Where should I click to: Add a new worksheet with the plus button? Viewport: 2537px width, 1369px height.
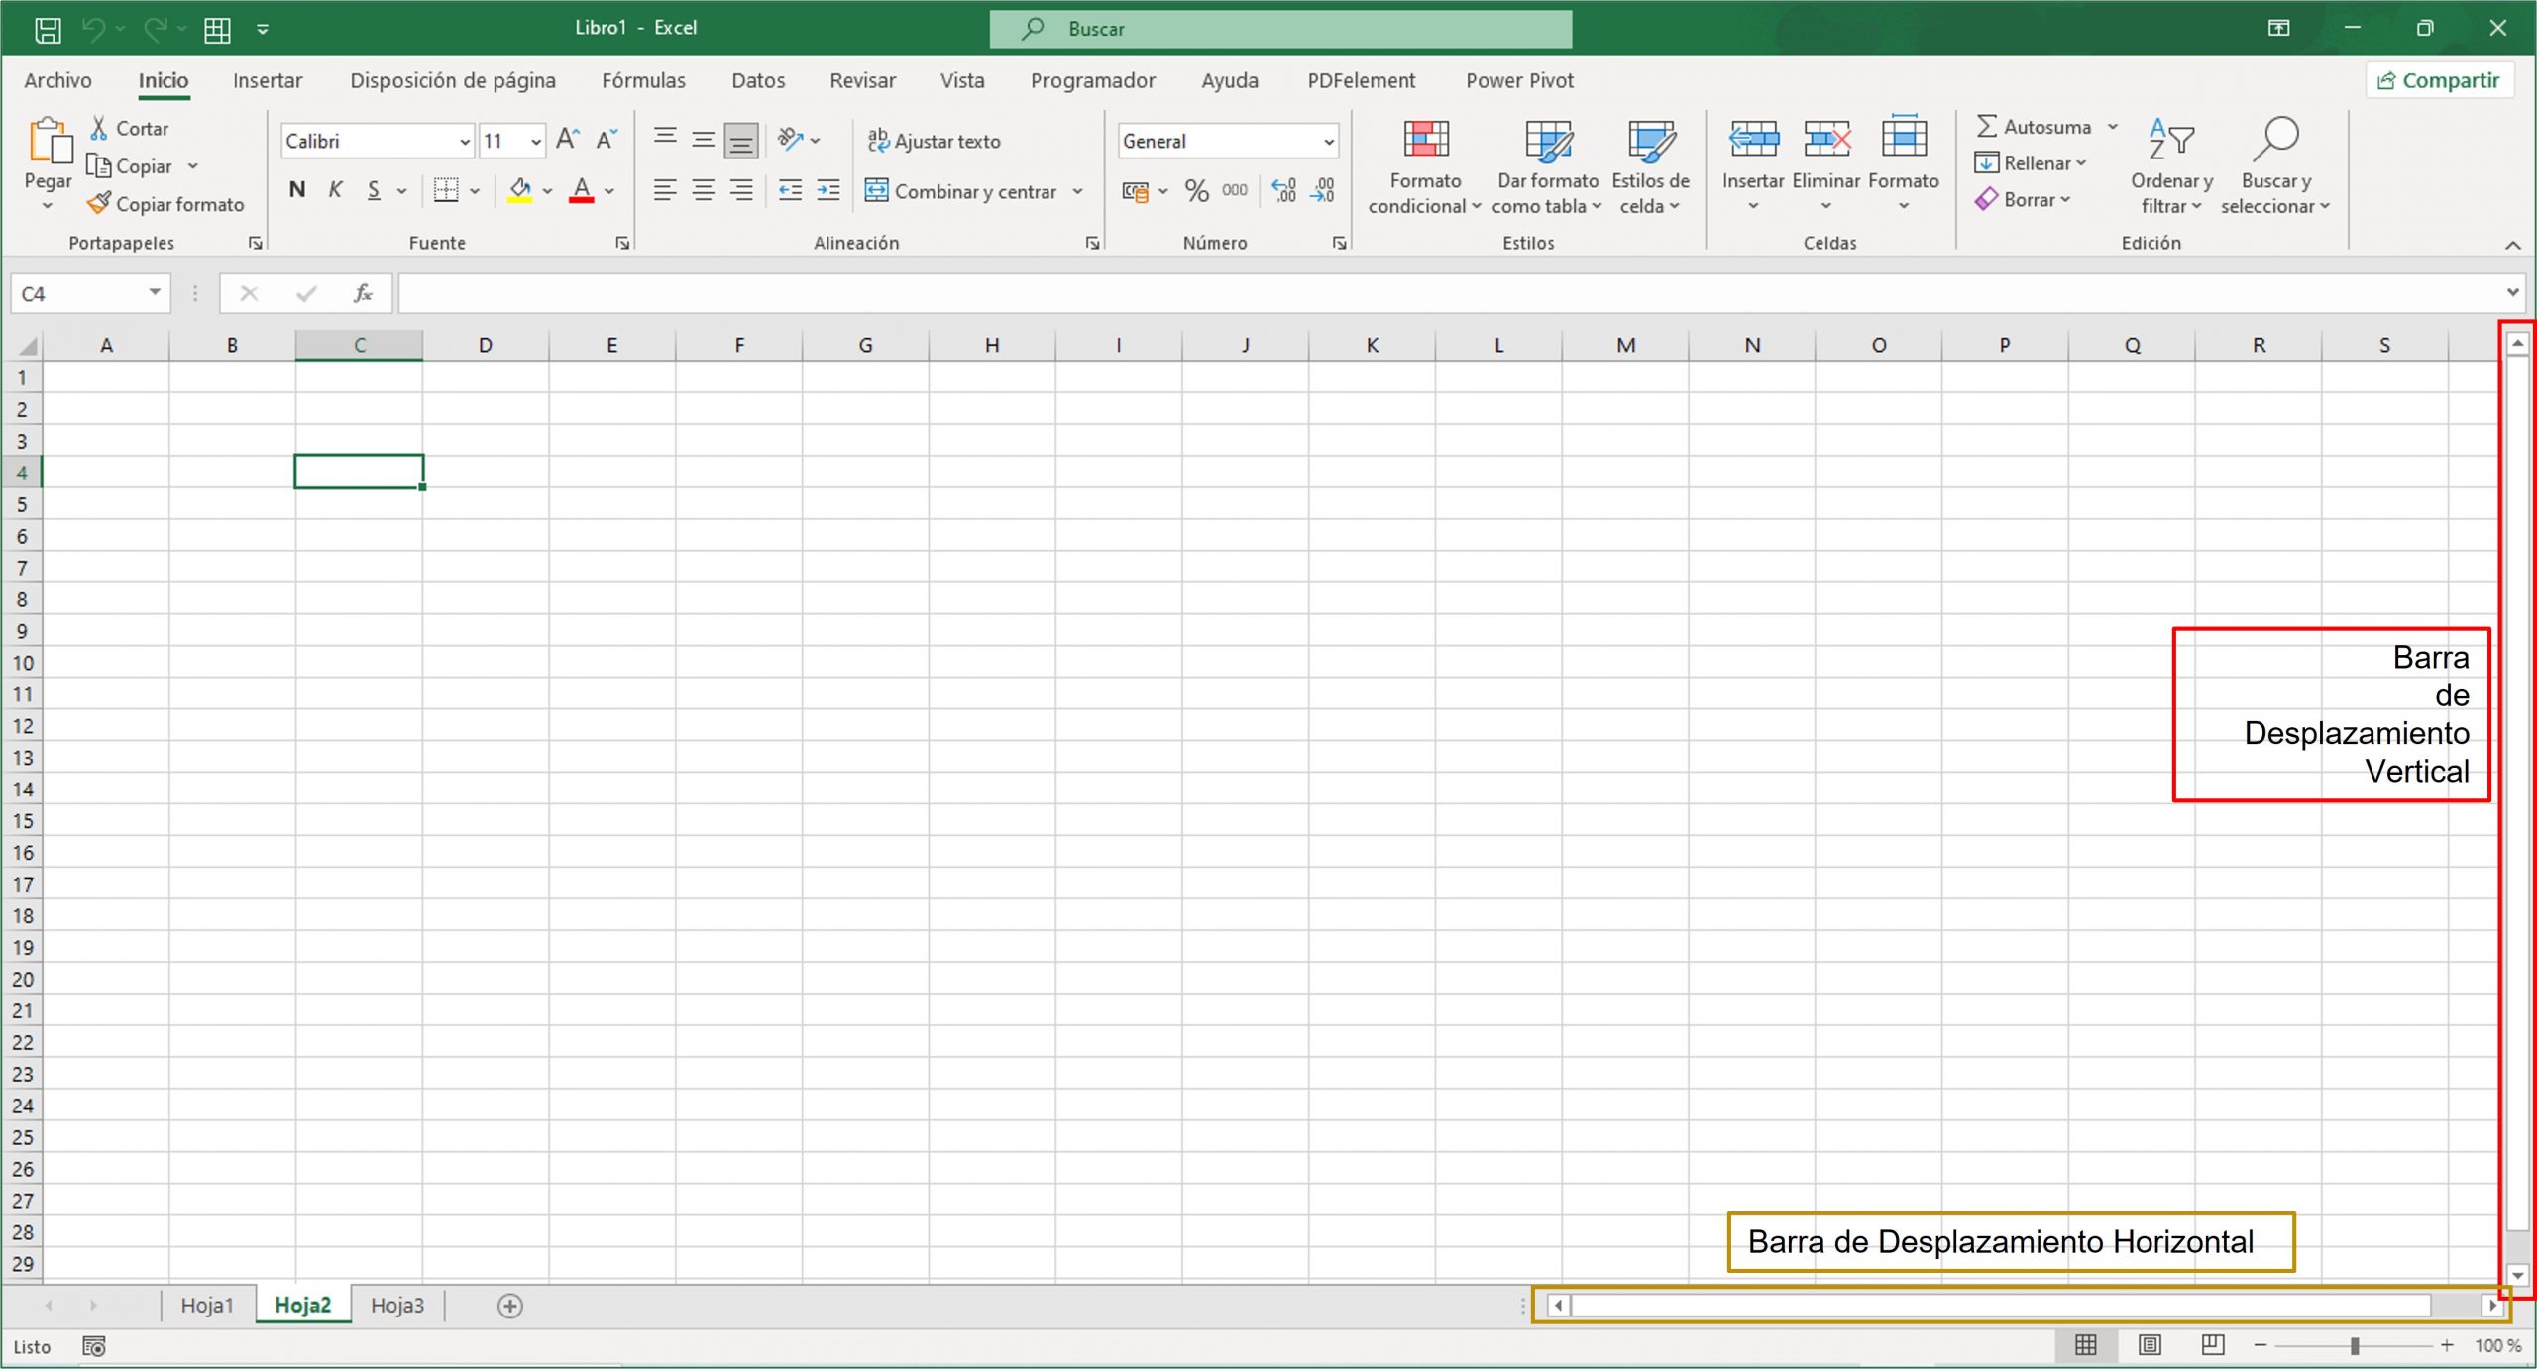511,1306
